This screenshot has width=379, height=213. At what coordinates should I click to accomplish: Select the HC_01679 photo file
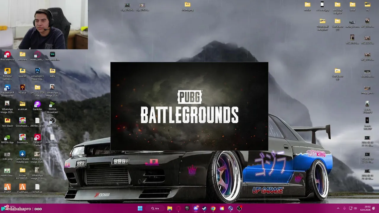tap(352, 39)
